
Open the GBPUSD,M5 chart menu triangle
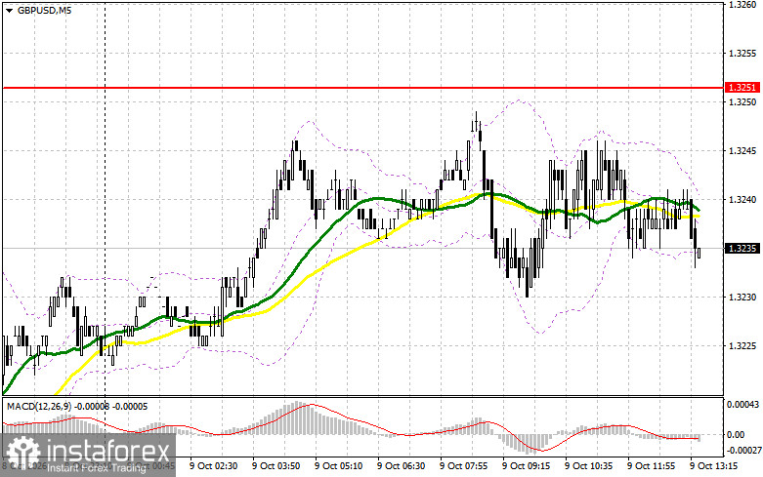(x=9, y=10)
